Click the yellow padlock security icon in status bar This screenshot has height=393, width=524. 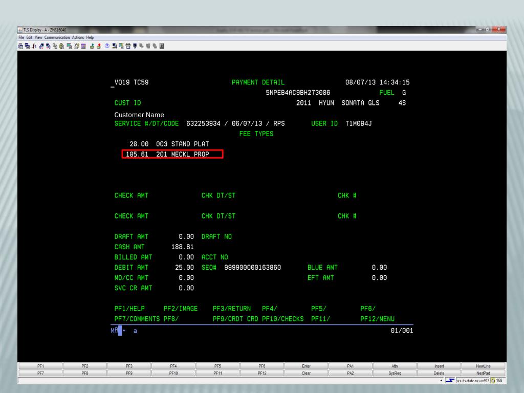(x=493, y=381)
